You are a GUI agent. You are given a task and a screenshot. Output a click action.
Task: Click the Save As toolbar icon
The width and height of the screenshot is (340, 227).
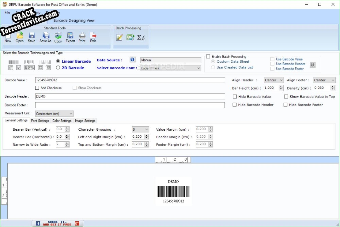tap(45, 37)
